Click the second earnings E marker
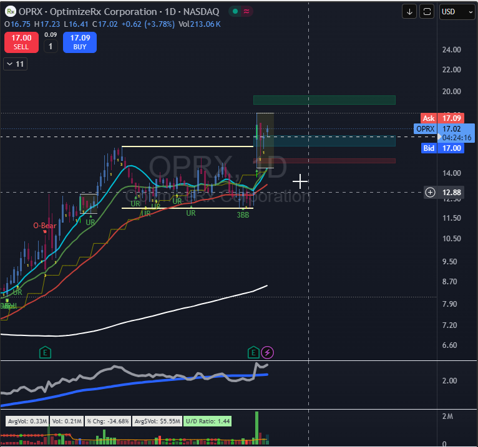Screen dimensions: 478x447 [253, 353]
